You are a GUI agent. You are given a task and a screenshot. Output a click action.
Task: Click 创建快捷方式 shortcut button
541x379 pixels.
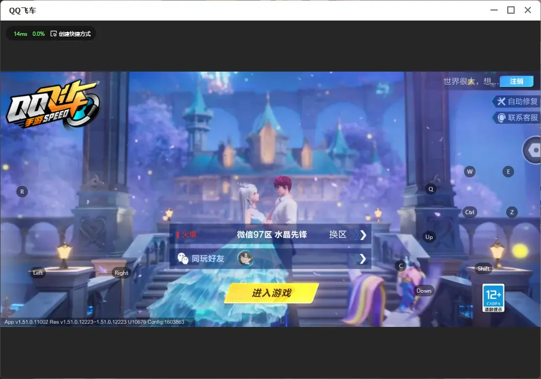pyautogui.click(x=71, y=34)
